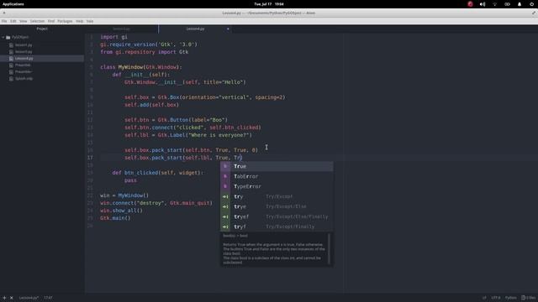
Task: Insert the try Try/Except snippet
Action: click(x=277, y=196)
